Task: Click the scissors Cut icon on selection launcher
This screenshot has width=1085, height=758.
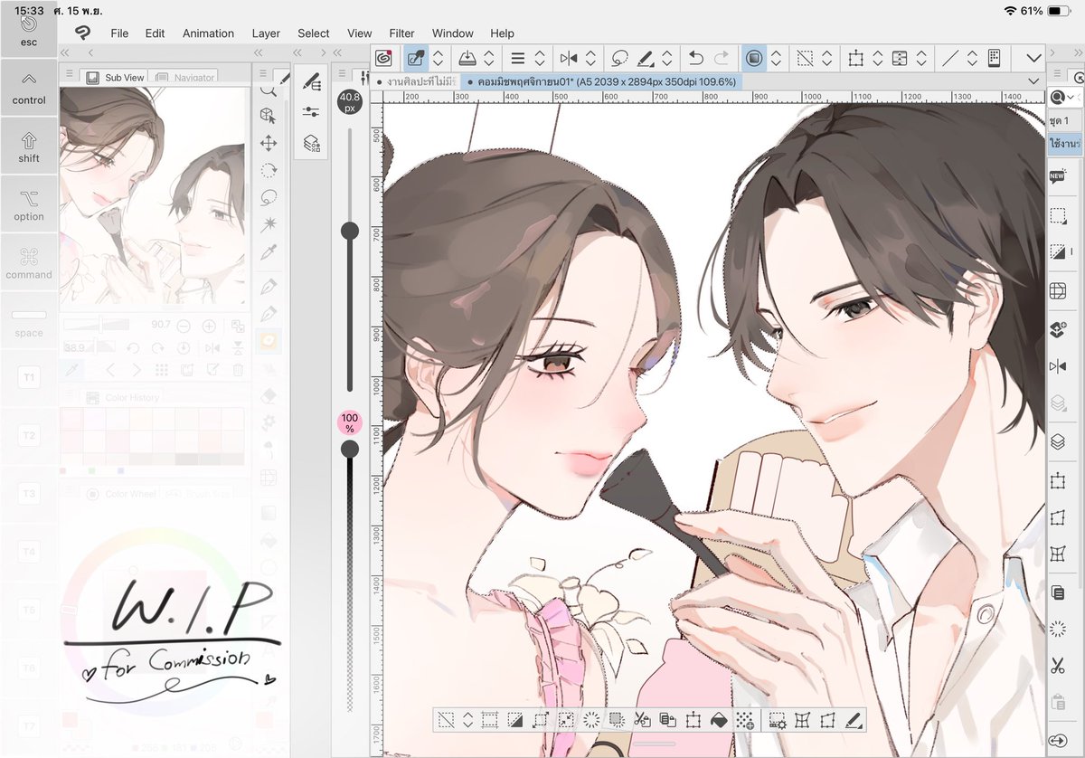Action: tap(641, 720)
